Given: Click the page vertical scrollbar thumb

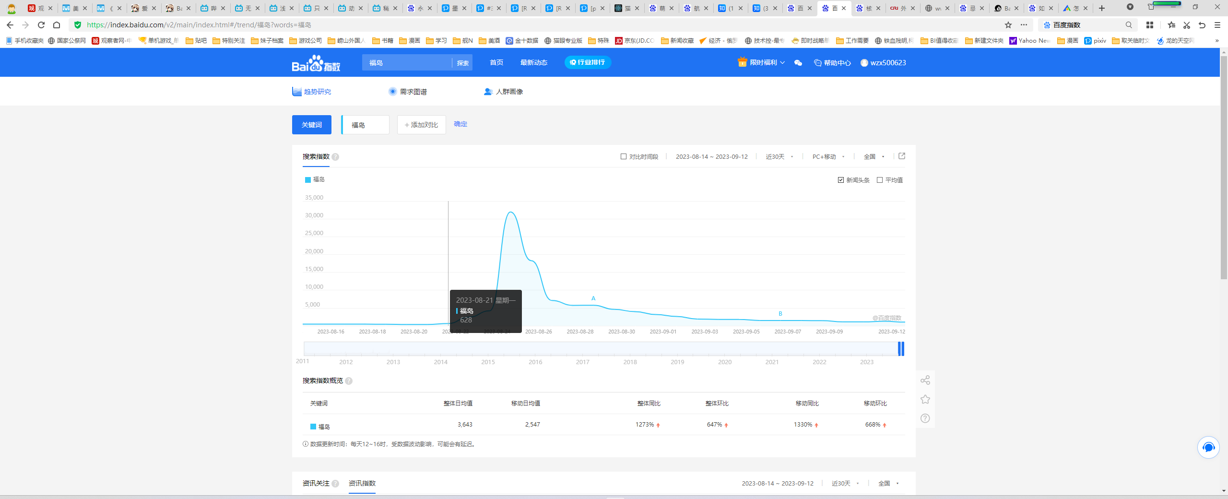Looking at the screenshot, I should [x=1224, y=168].
